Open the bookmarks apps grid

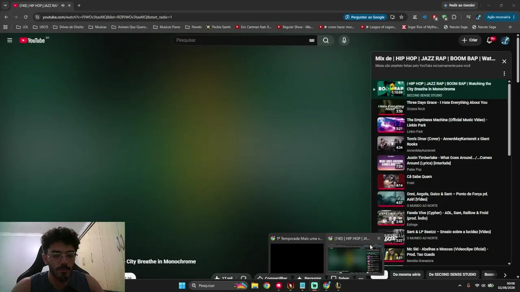(x=5, y=27)
